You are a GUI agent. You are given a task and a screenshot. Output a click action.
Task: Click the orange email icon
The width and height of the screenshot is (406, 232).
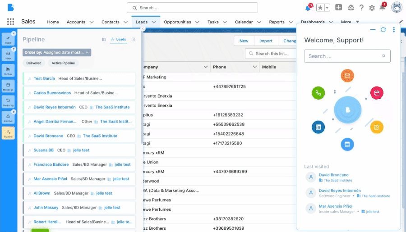click(347, 76)
